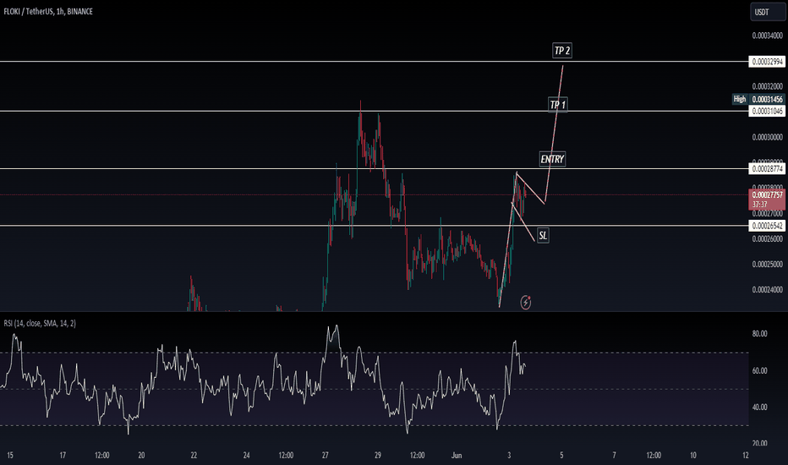Viewport: 788px width, 465px height.
Task: Click the lightning bolt event icon
Action: pos(526,302)
